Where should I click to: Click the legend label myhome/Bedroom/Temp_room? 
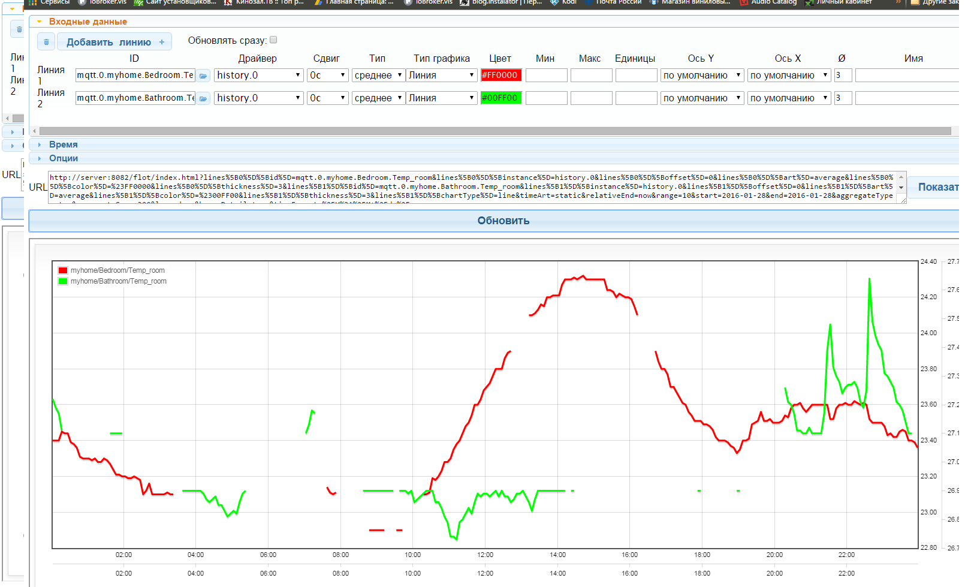(117, 270)
